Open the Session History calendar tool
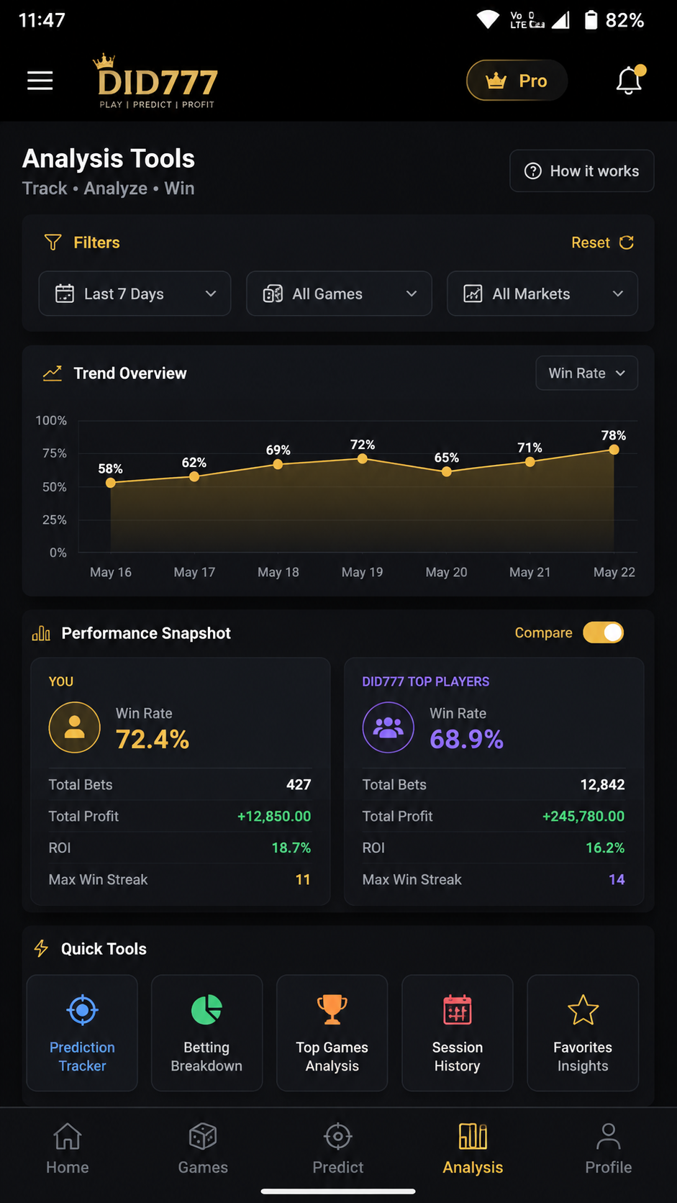 click(x=457, y=1032)
